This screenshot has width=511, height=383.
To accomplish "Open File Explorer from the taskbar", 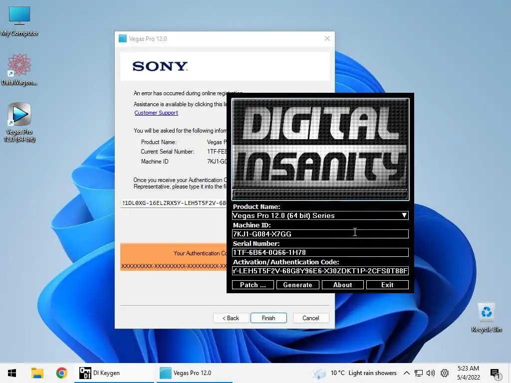I will click(37, 373).
